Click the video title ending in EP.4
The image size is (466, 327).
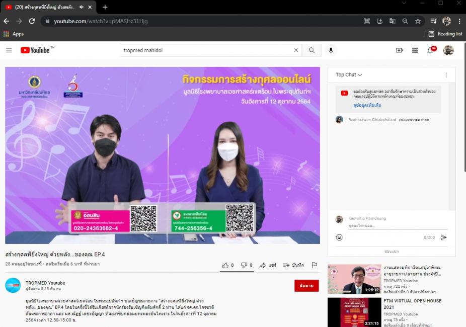pos(55,254)
